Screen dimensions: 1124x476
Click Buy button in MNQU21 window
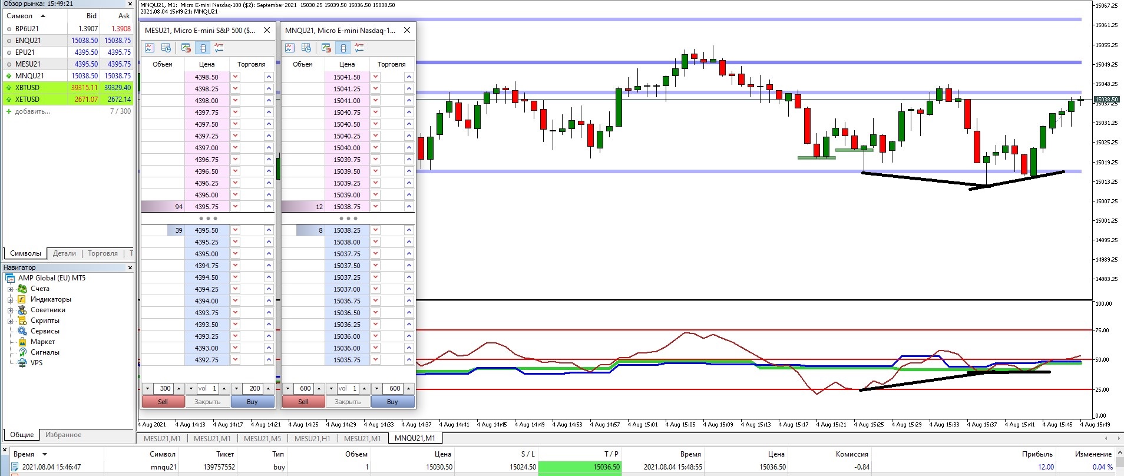tap(392, 402)
